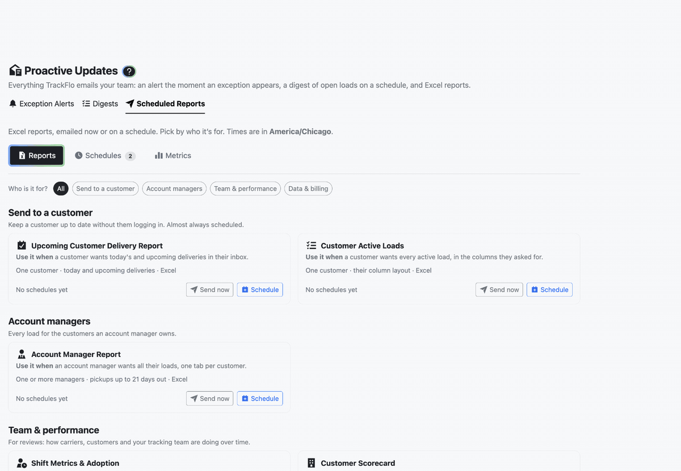Select the Scheduled Reports tab

tap(165, 104)
